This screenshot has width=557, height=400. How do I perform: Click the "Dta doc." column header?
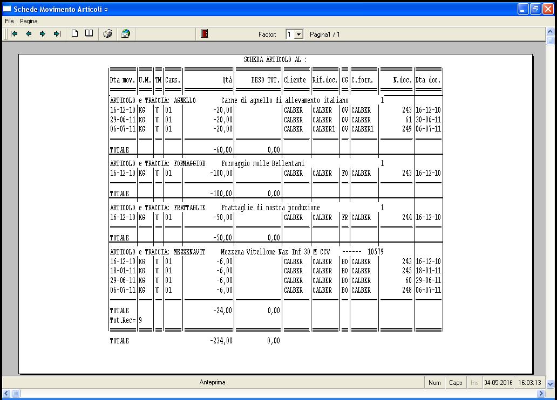(x=428, y=80)
